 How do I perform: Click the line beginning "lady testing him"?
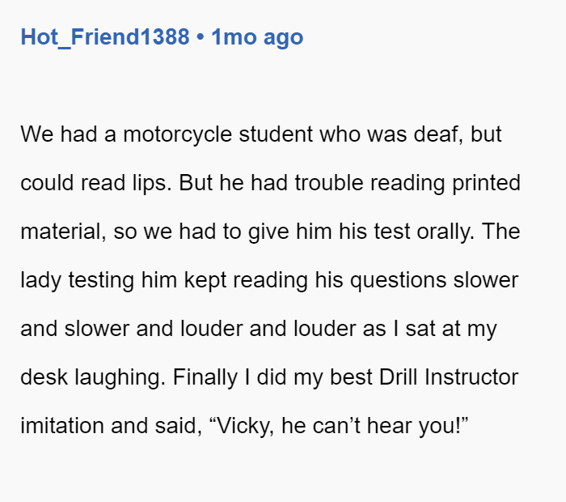[x=269, y=280]
